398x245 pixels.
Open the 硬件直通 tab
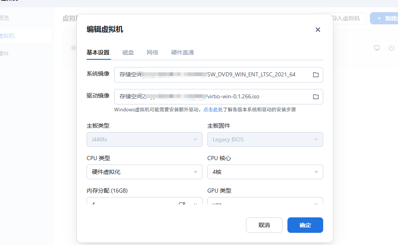tap(183, 52)
